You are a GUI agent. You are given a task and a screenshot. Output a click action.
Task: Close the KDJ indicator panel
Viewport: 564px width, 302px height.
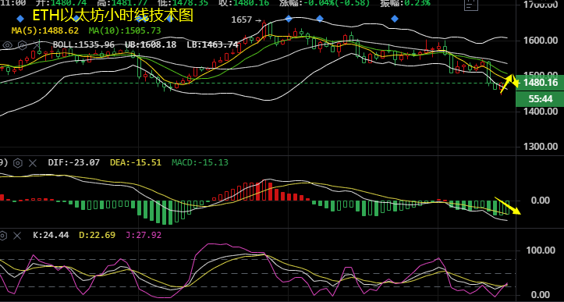pos(17,236)
